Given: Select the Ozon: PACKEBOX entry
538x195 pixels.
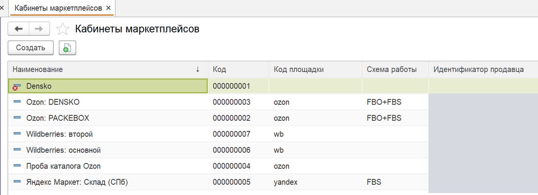Looking at the screenshot, I should pyautogui.click(x=58, y=118).
